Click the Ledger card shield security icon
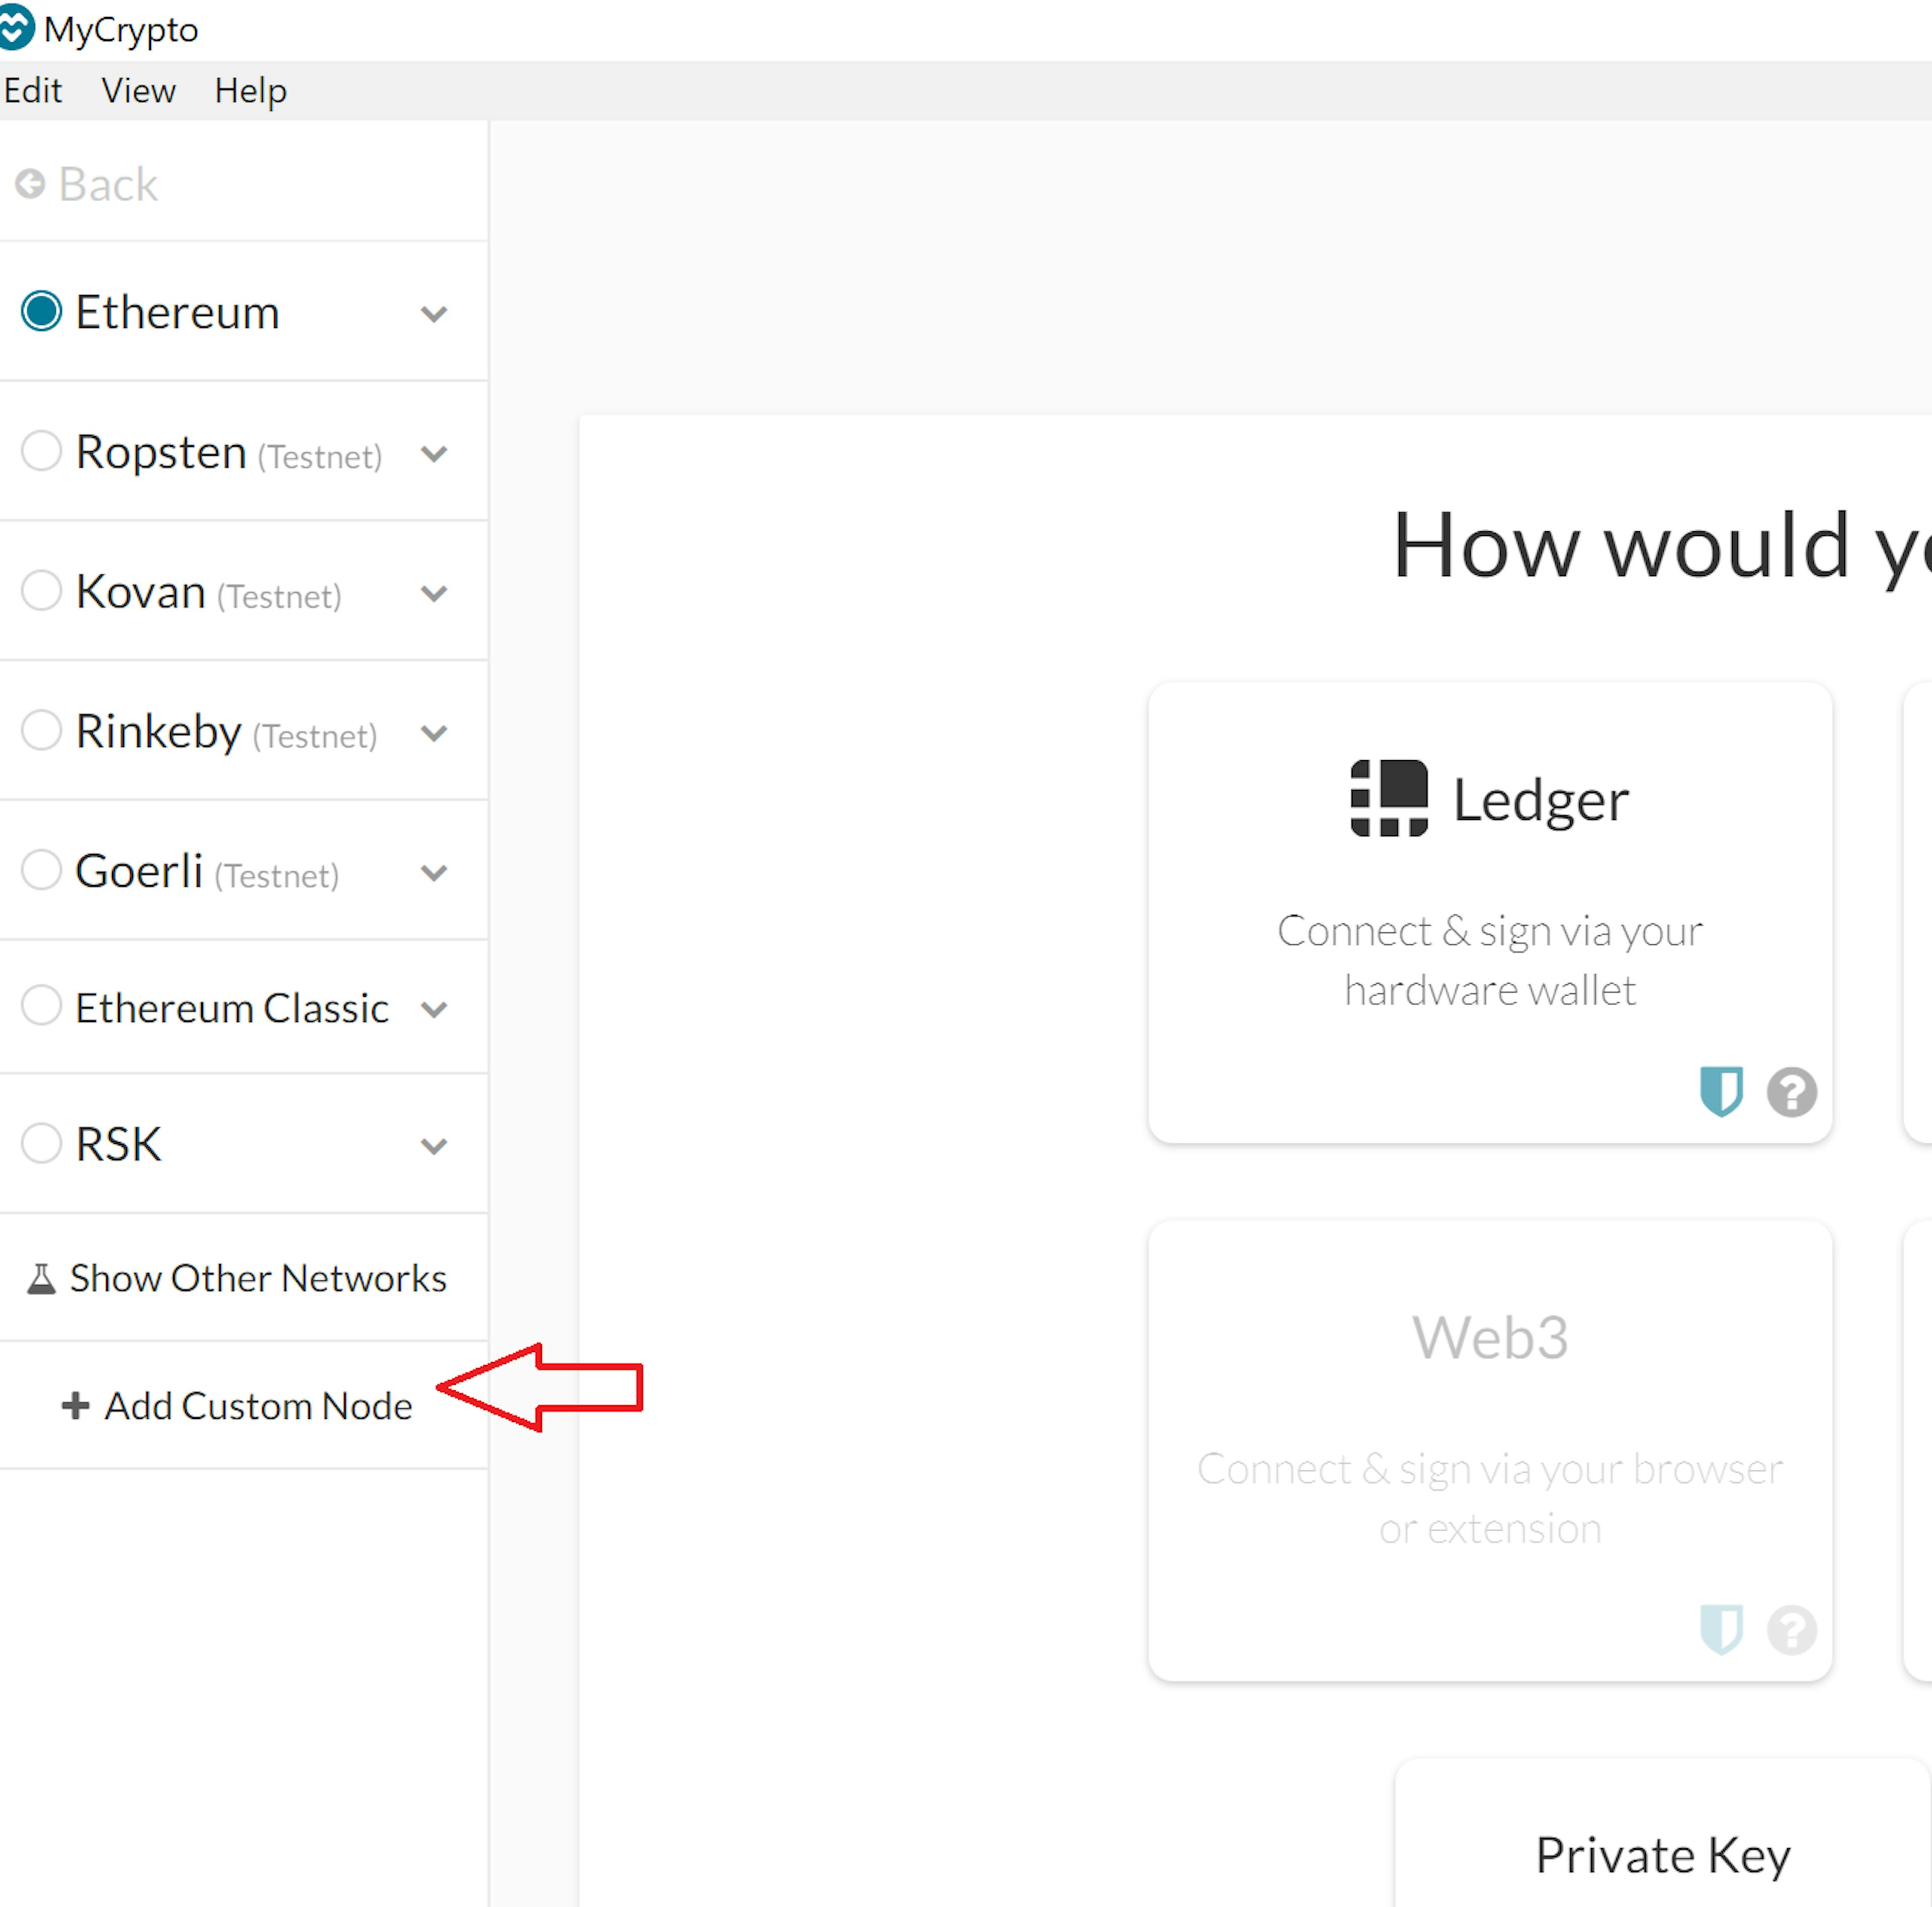Viewport: 1932px width, 1907px height. click(x=1721, y=1091)
